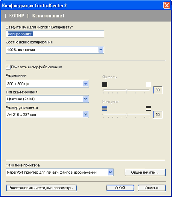
Task: Click the contrast value box showing 50
Action: (158, 114)
